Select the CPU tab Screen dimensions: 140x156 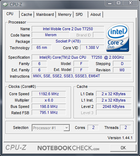pyautogui.click(x=11, y=14)
